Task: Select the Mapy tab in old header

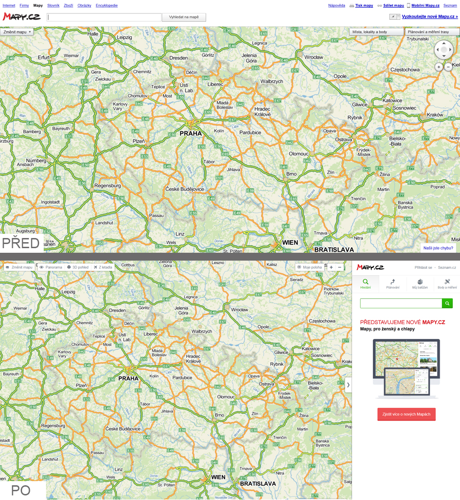Action: coord(38,6)
